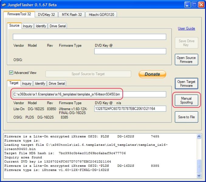Screen dimensions: 206x182
Task: Click the Save to File button
Action: (x=187, y=117)
